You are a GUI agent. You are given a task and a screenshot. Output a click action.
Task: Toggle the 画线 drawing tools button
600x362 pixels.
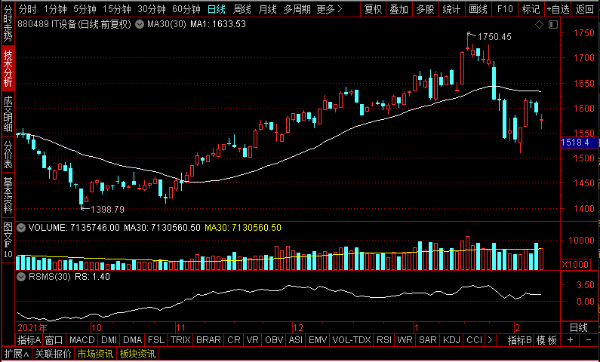478,9
